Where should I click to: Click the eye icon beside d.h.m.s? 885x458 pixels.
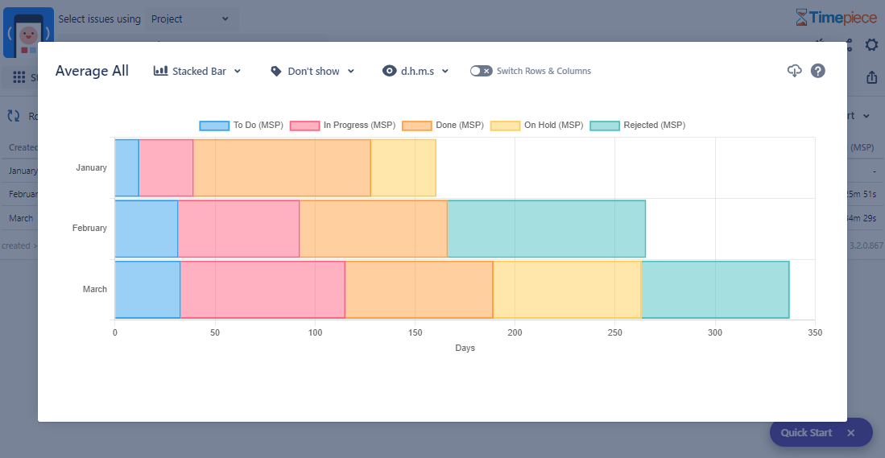[x=390, y=71]
